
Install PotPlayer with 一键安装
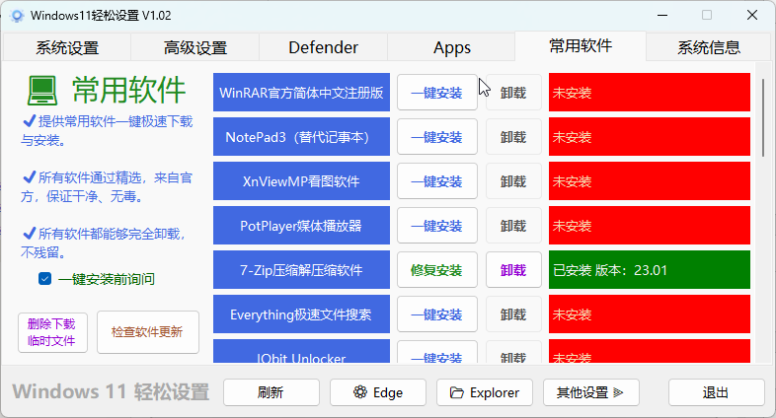437,226
